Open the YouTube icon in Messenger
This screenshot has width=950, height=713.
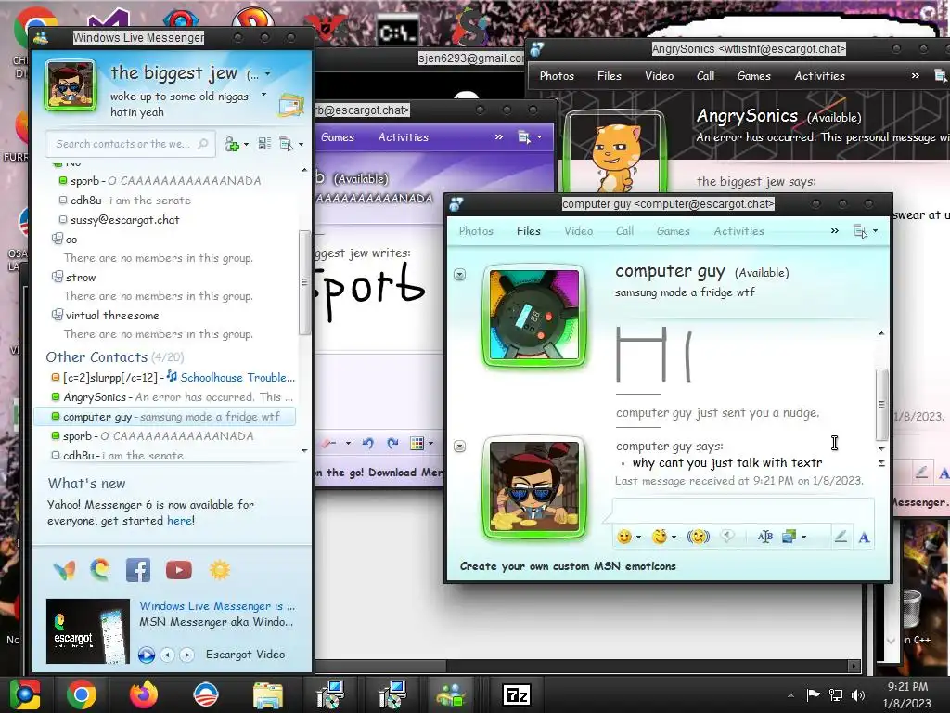click(179, 570)
